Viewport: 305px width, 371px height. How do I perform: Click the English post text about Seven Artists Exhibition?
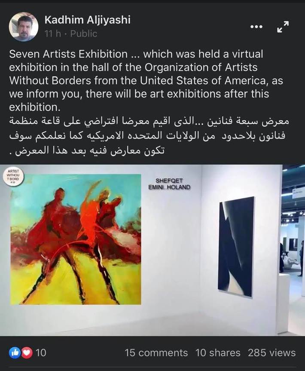[146, 81]
